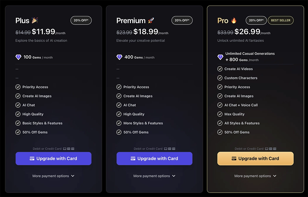Screen dimensions: 308x197
Task: Click the gem icon in Plus plan
Action: pos(18,57)
